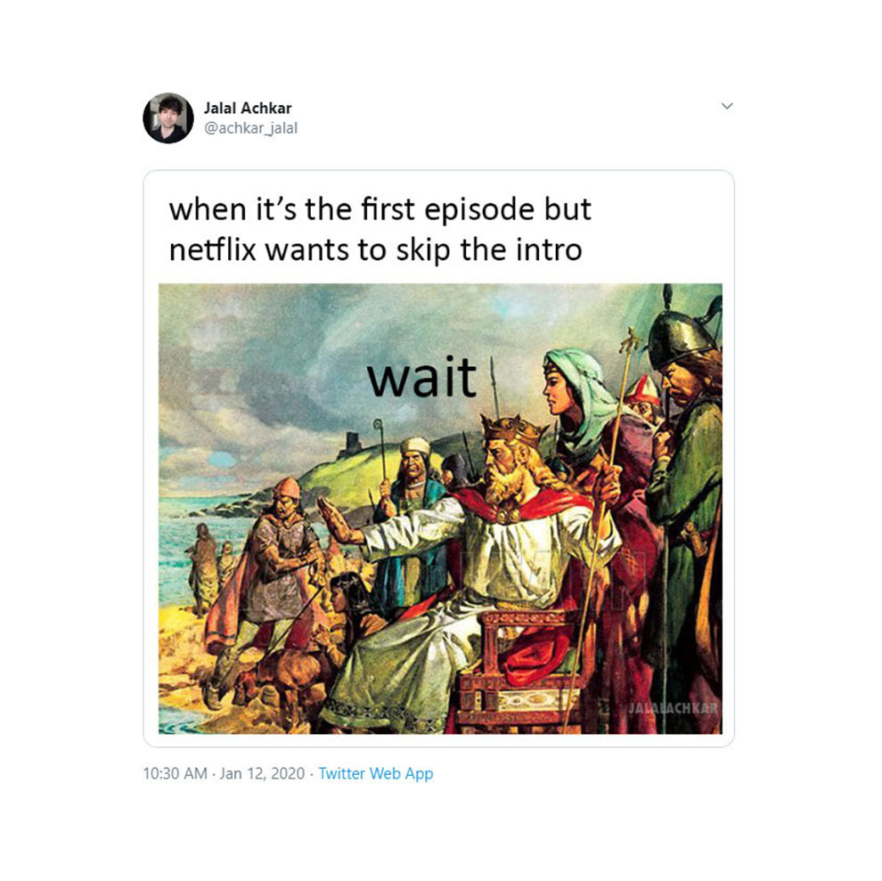Image resolution: width=882 pixels, height=881 pixels.
Task: Click the bishop's red and white mitre
Action: (x=643, y=390)
